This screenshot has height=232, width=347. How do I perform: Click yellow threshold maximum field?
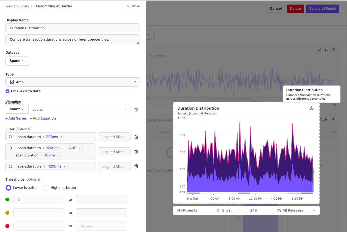click(x=102, y=213)
